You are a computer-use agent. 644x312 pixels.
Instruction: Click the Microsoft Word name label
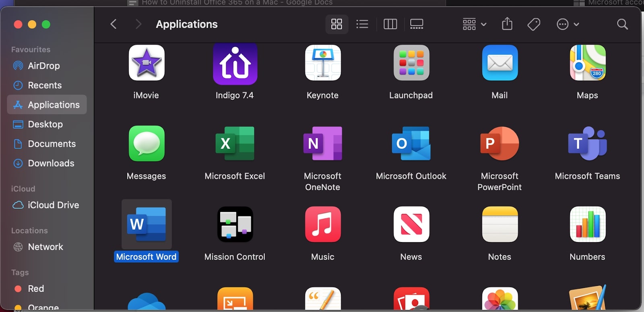(147, 257)
